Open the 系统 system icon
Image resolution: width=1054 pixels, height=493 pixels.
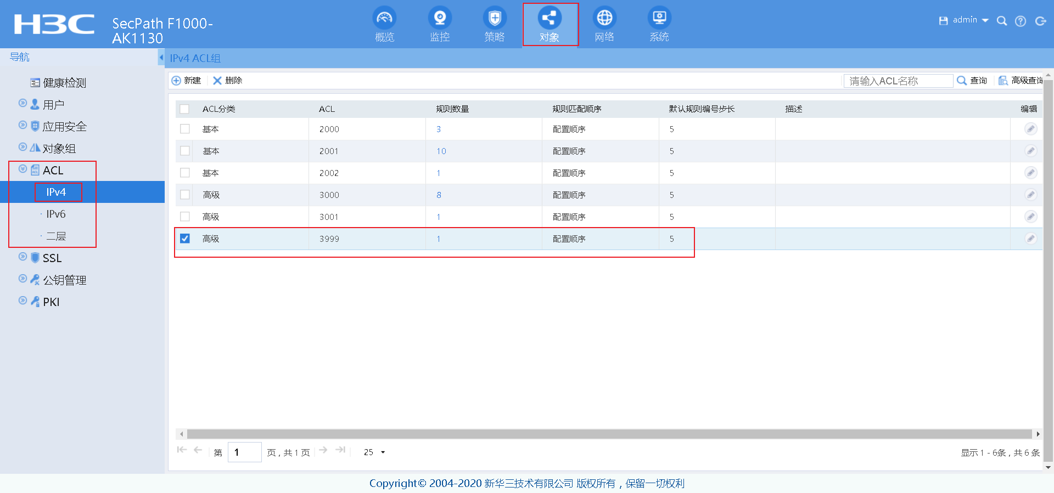pyautogui.click(x=659, y=19)
